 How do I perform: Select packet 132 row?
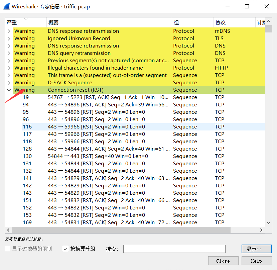[143, 171]
